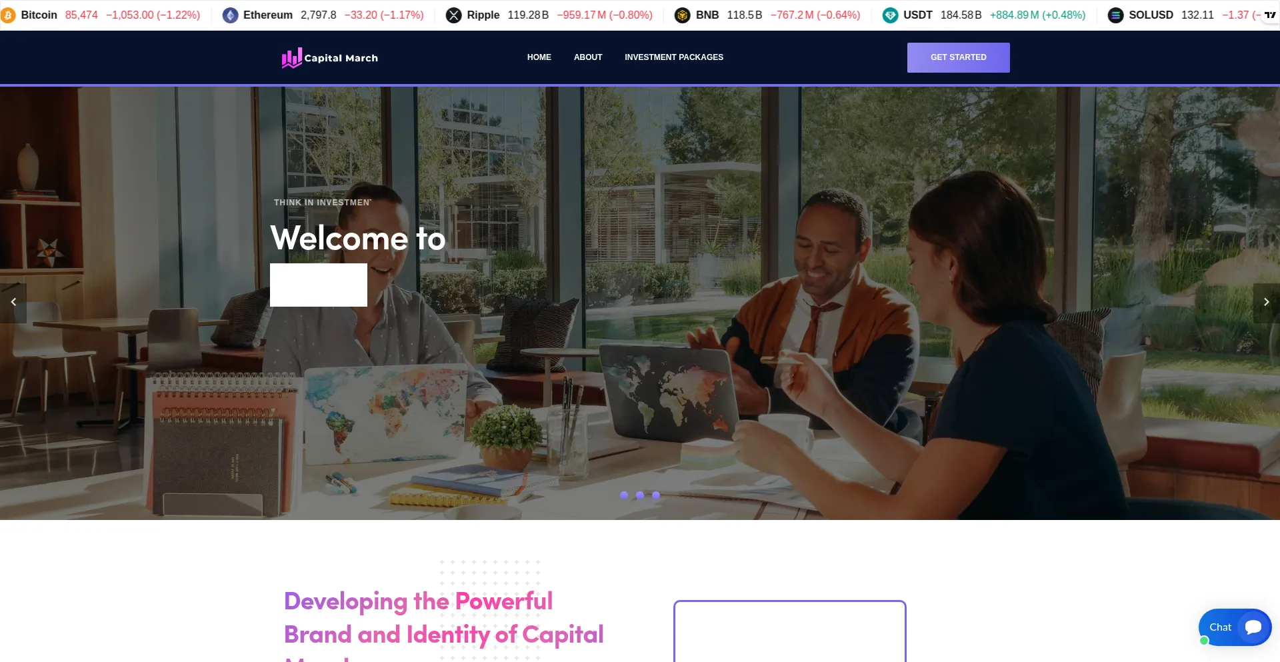Click the Welcome to hero heading
Image resolution: width=1280 pixels, height=662 pixels.
[358, 238]
